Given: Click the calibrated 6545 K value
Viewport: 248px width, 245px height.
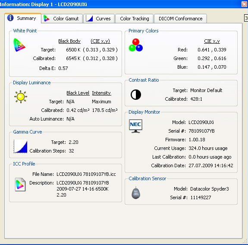Looking at the screenshot, I should coord(73,58).
